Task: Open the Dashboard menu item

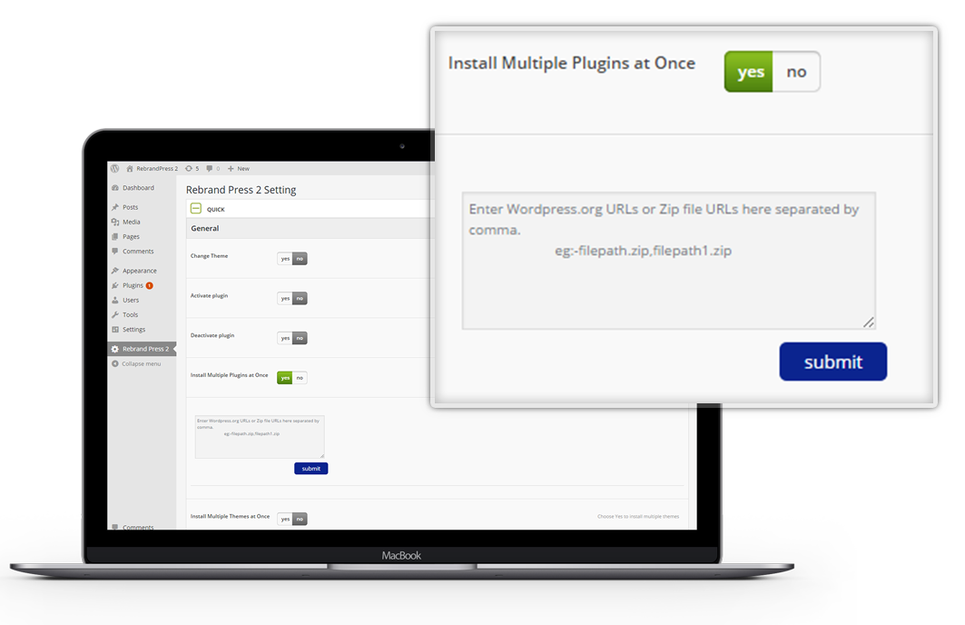Action: point(139,188)
